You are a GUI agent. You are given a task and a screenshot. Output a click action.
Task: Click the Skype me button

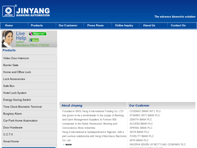click(38, 34)
